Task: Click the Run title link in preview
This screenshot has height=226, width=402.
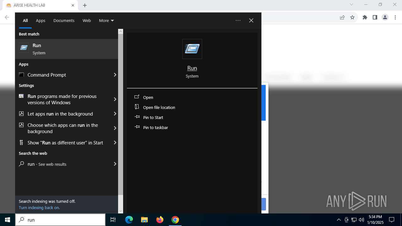Action: (192, 68)
